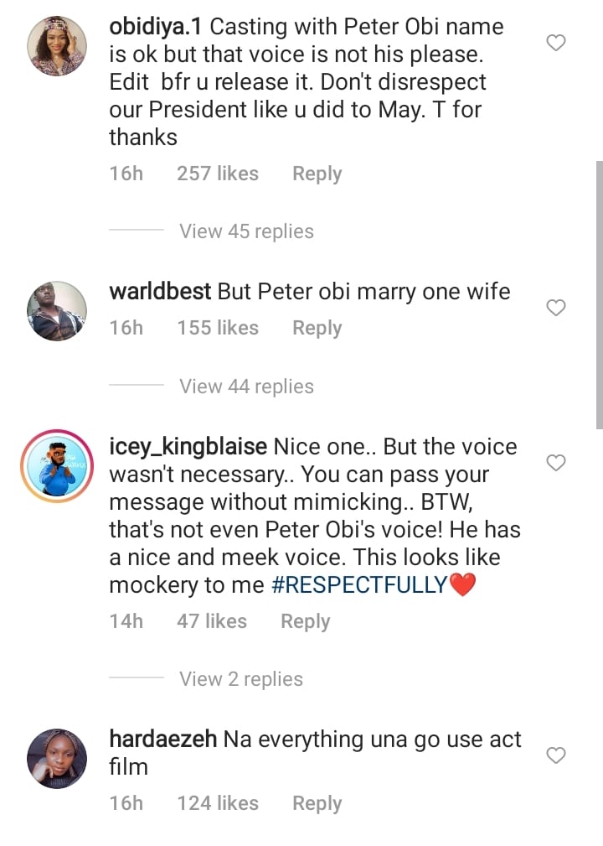The image size is (603, 846).
Task: Open username obidiya.1 link
Action: click(157, 27)
